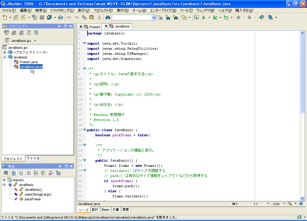The height and width of the screenshot is (221, 307).
Task: Toggle code fold at line 20 class declaration
Action: click(x=84, y=130)
